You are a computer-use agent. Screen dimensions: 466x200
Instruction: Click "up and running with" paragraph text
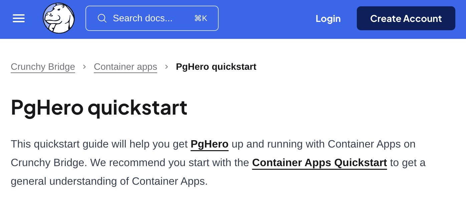tap(278, 144)
